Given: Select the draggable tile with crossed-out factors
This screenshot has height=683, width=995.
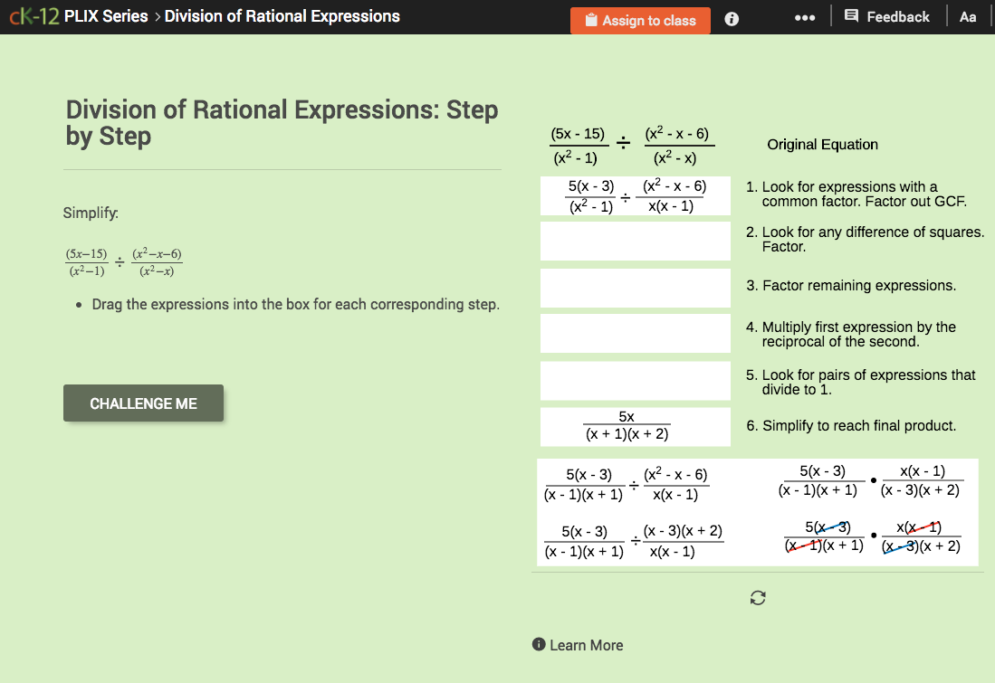Looking at the screenshot, I should [875, 536].
